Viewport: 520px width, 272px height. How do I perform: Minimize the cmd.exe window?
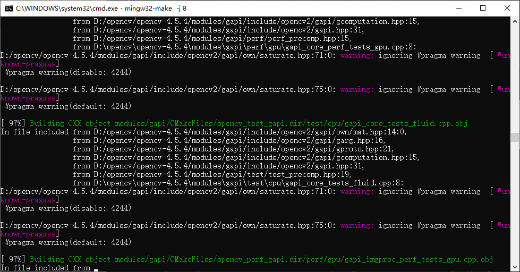tap(459, 8)
